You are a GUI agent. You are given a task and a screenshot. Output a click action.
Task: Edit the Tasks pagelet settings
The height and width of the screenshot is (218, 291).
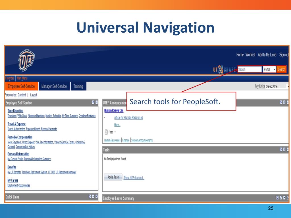[284, 149]
